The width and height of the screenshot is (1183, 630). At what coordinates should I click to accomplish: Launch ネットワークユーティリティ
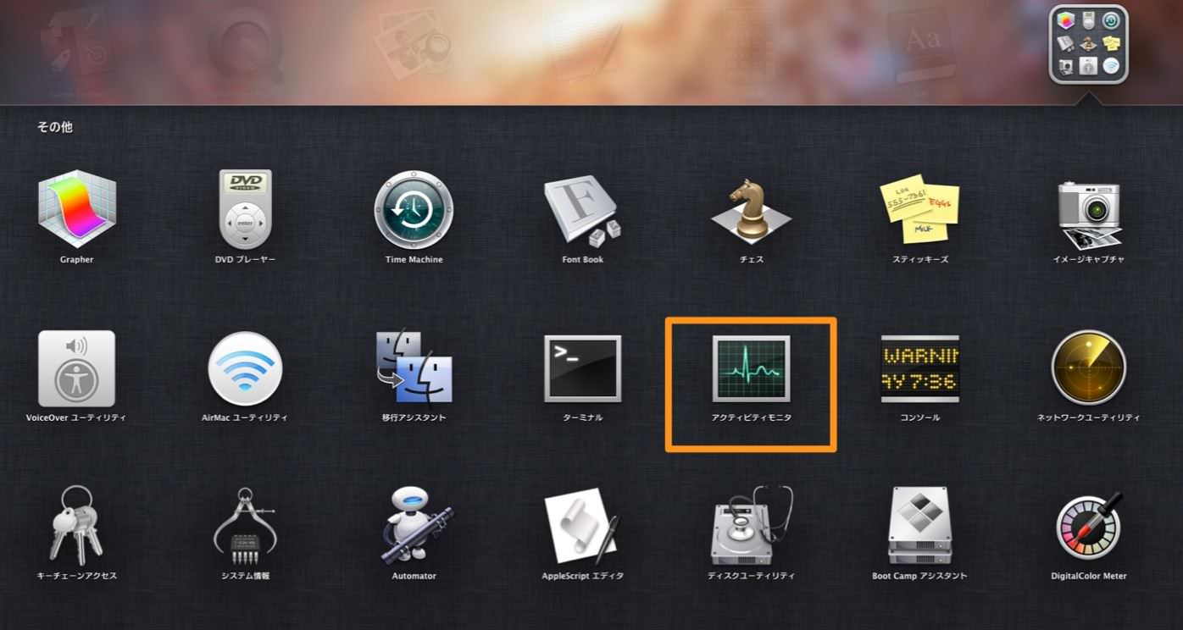pos(1089,368)
